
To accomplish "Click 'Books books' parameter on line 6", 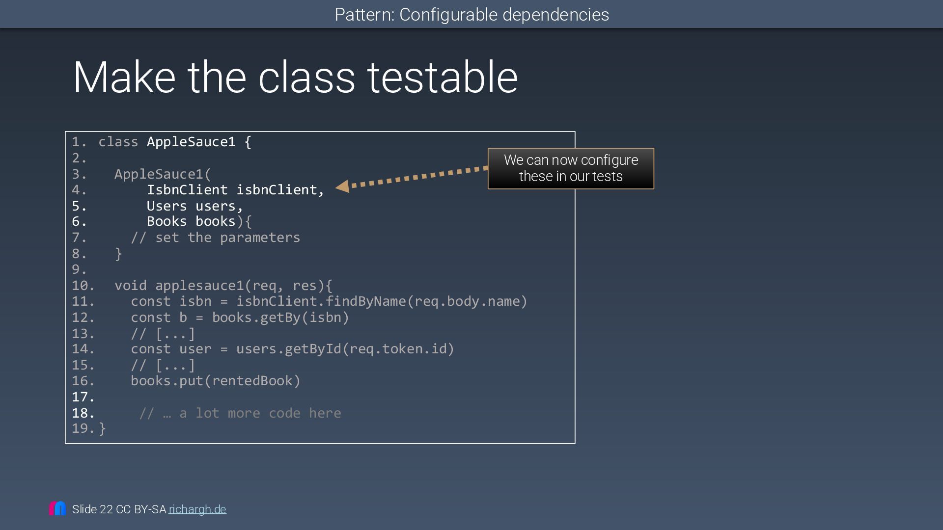I will click(x=191, y=221).
